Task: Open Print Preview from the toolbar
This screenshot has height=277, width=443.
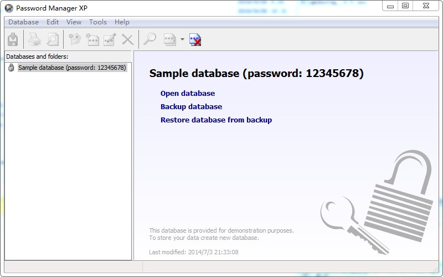Action: tap(52, 39)
